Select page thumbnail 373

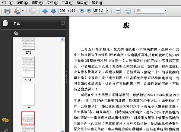[x=28, y=43]
